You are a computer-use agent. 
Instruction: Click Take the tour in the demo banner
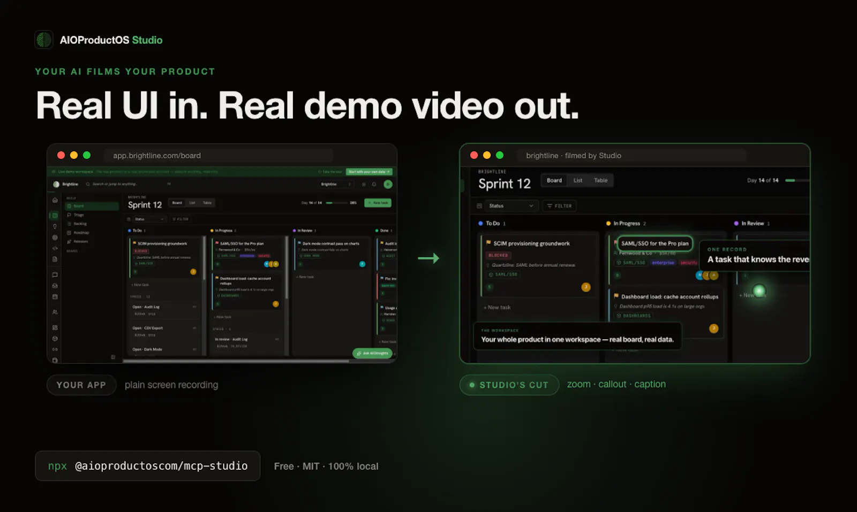click(x=330, y=172)
